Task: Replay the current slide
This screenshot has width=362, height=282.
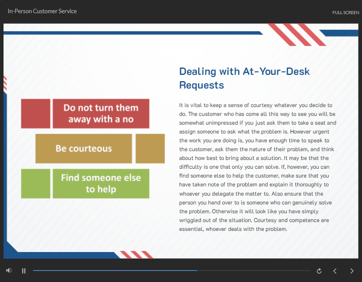Action: click(x=319, y=271)
